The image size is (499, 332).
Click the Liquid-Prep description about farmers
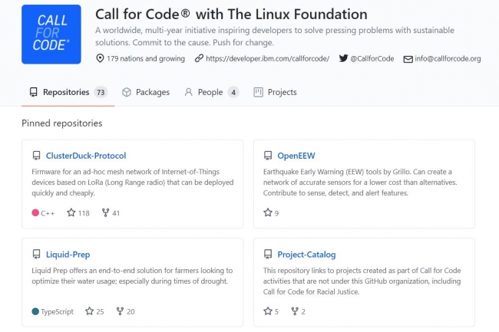click(x=132, y=276)
